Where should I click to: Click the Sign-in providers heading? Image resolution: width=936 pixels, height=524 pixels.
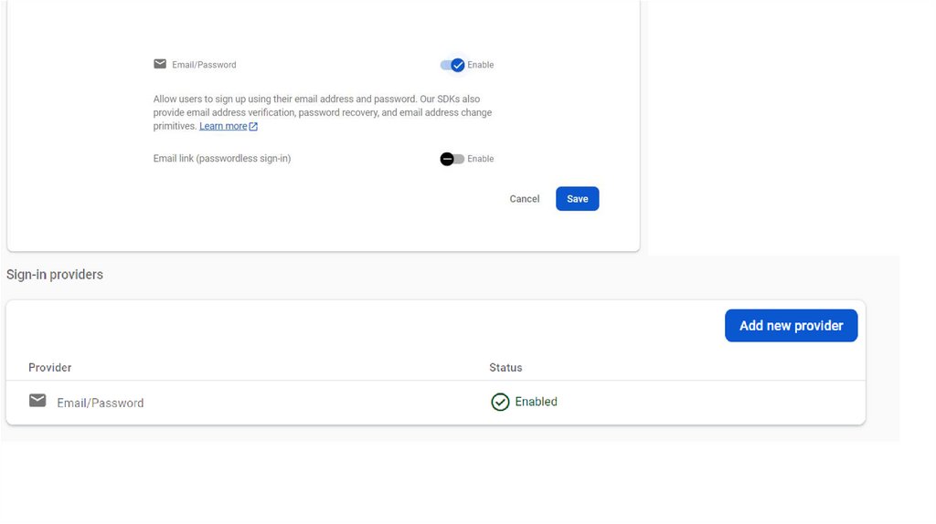pos(55,275)
